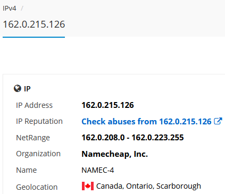
Task: Click the Name field label
Action: pyautogui.click(x=27, y=170)
